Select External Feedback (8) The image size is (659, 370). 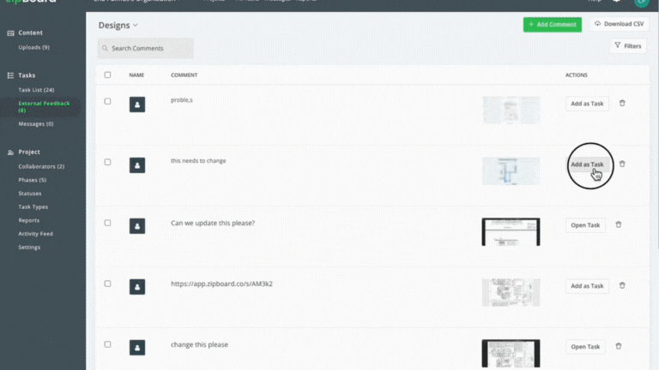coord(44,106)
